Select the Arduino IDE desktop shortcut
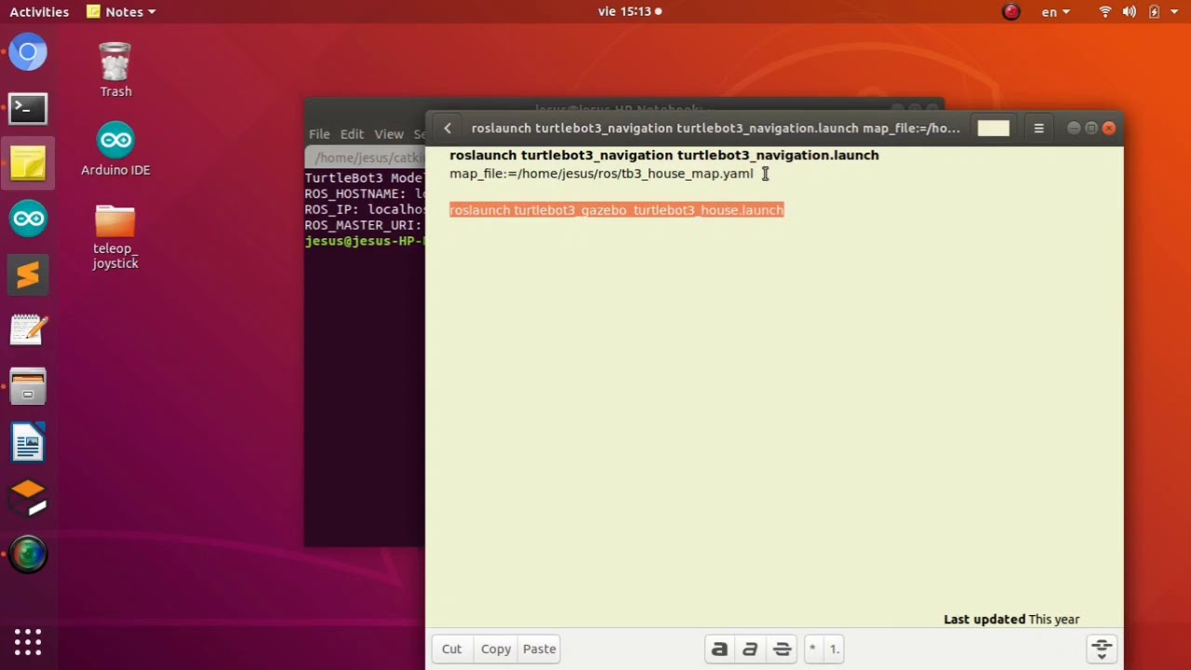The image size is (1191, 670). tap(115, 149)
